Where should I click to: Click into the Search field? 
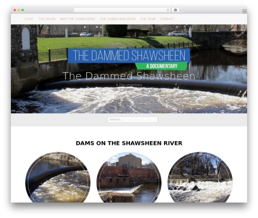pos(133,120)
